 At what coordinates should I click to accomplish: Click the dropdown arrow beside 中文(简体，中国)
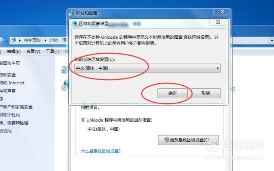click(217, 68)
